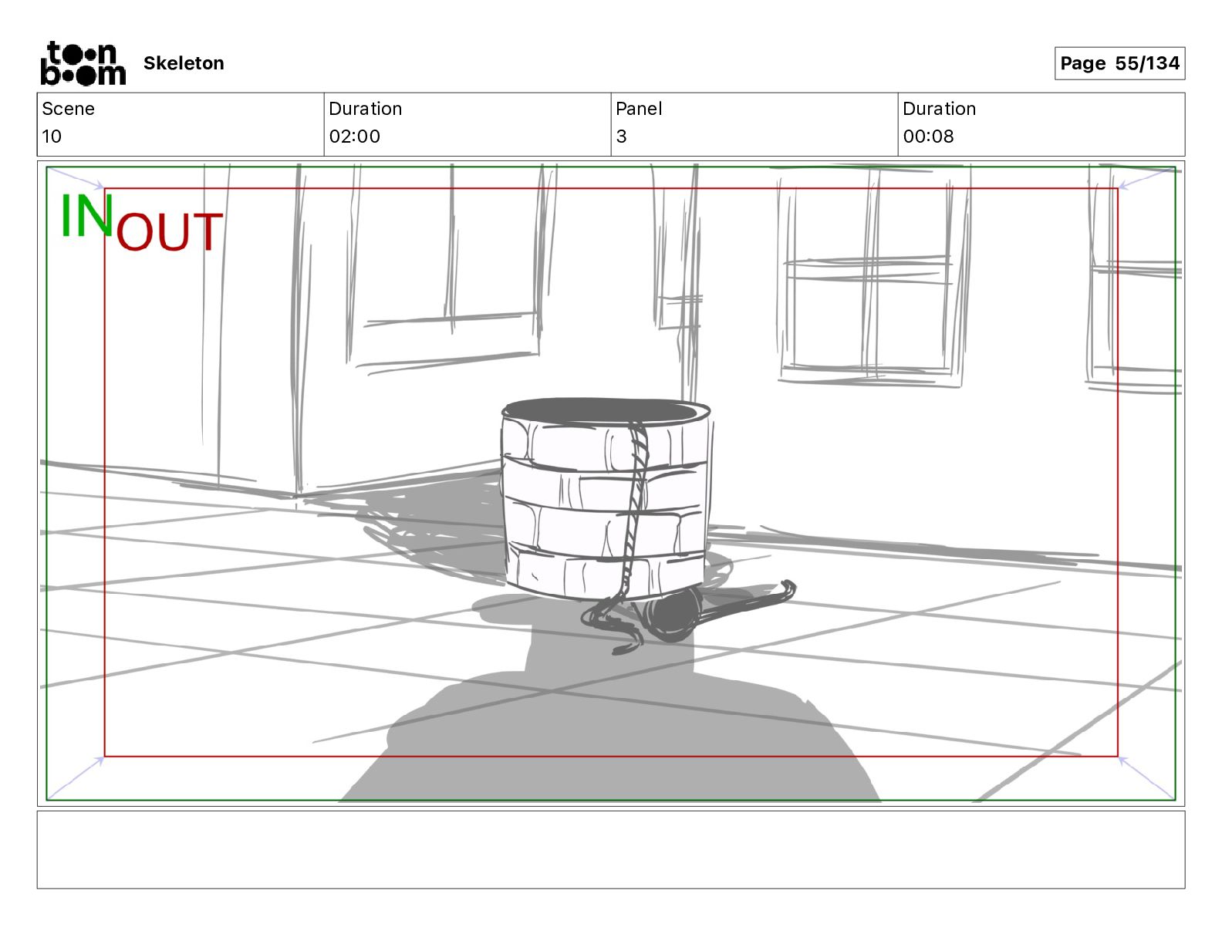This screenshot has width=1222, height=944.
Task: Select the Panel number '3'
Action: pyautogui.click(x=622, y=137)
